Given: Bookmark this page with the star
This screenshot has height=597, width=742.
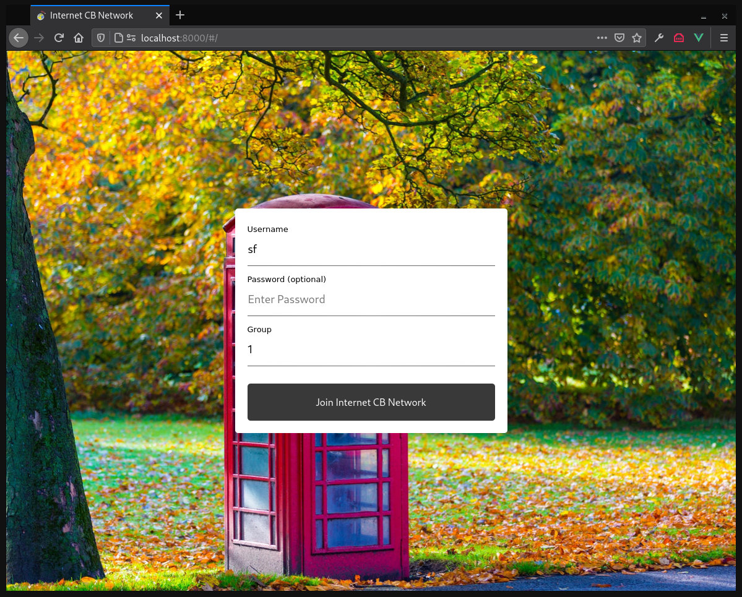Looking at the screenshot, I should (x=637, y=38).
